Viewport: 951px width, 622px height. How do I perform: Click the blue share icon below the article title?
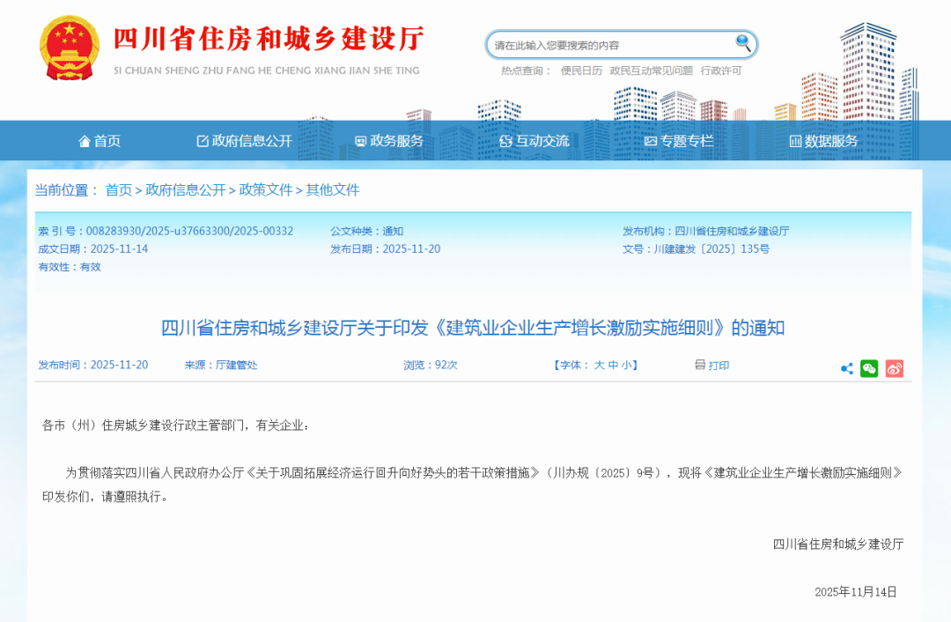pos(846,368)
